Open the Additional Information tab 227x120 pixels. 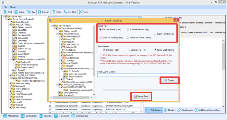pos(207,110)
